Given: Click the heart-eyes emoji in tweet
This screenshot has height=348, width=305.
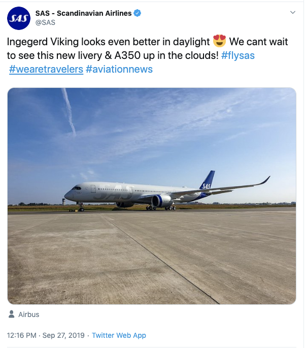Looking at the screenshot, I should click(x=220, y=41).
